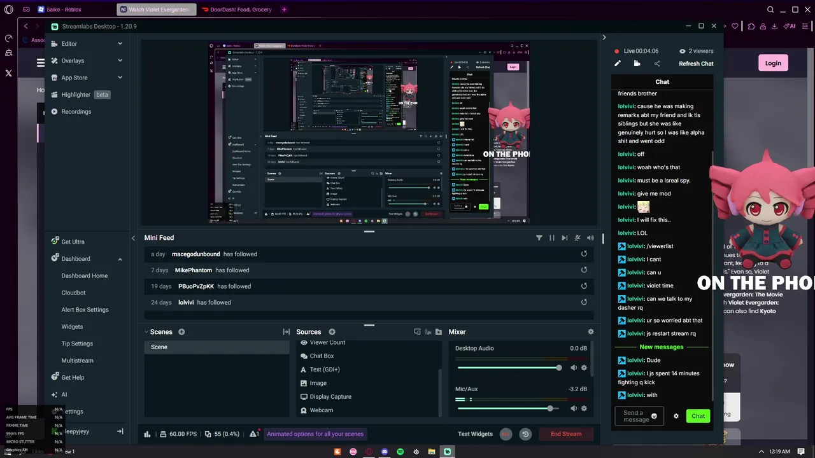The width and height of the screenshot is (815, 458).
Task: Expand the Editor dropdown chevron
Action: click(120, 44)
